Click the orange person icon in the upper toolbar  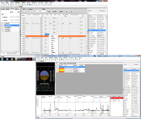click(37, 5)
